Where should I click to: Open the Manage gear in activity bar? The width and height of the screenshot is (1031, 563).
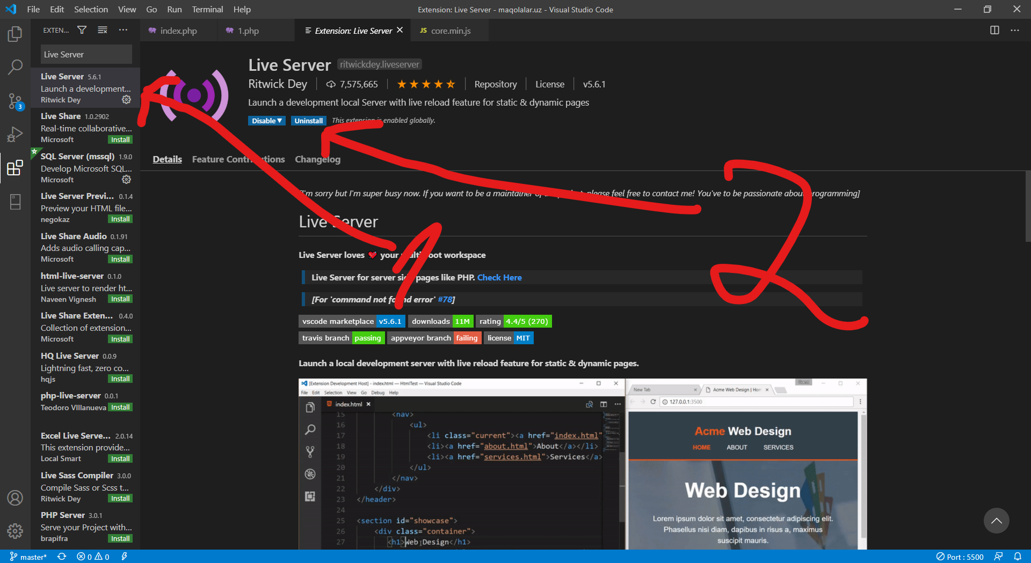tap(15, 531)
